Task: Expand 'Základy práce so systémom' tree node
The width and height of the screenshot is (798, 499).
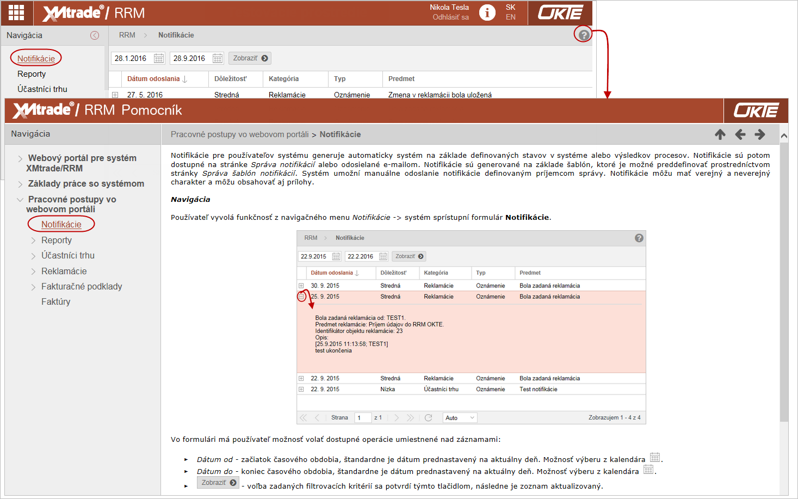Action: click(x=20, y=184)
